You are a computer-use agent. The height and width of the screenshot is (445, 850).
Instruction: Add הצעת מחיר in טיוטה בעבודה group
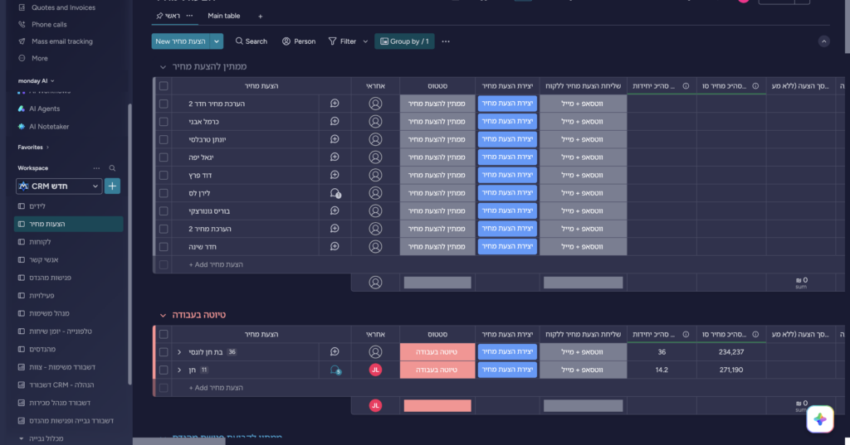pos(216,388)
